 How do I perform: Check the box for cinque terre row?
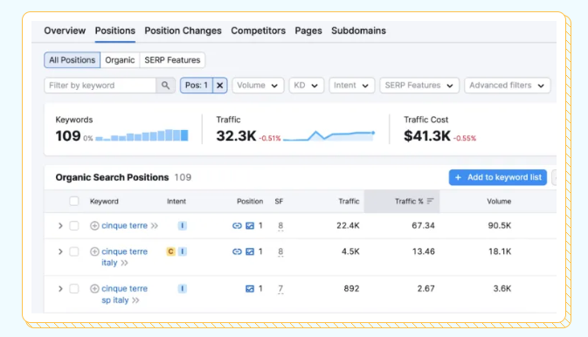74,225
